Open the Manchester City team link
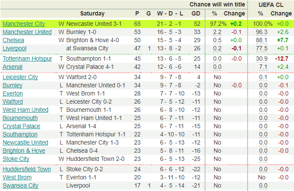The height and width of the screenshot is (191, 294). click(x=24, y=24)
